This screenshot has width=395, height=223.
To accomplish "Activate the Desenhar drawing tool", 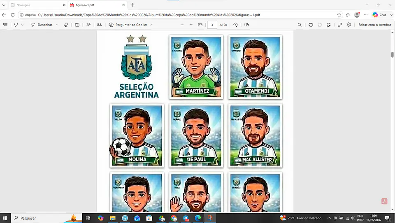I will coord(42,25).
